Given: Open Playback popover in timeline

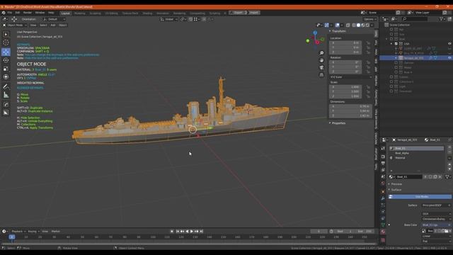Looking at the screenshot, I should (18, 232).
